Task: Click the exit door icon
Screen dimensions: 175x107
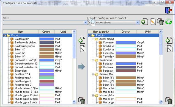Action: point(168,10)
